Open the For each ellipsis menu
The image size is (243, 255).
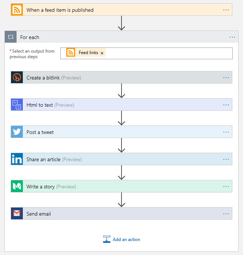[x=232, y=37]
